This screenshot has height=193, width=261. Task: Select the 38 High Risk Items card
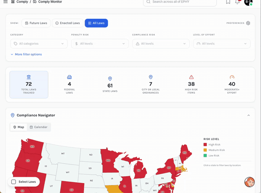point(191,85)
